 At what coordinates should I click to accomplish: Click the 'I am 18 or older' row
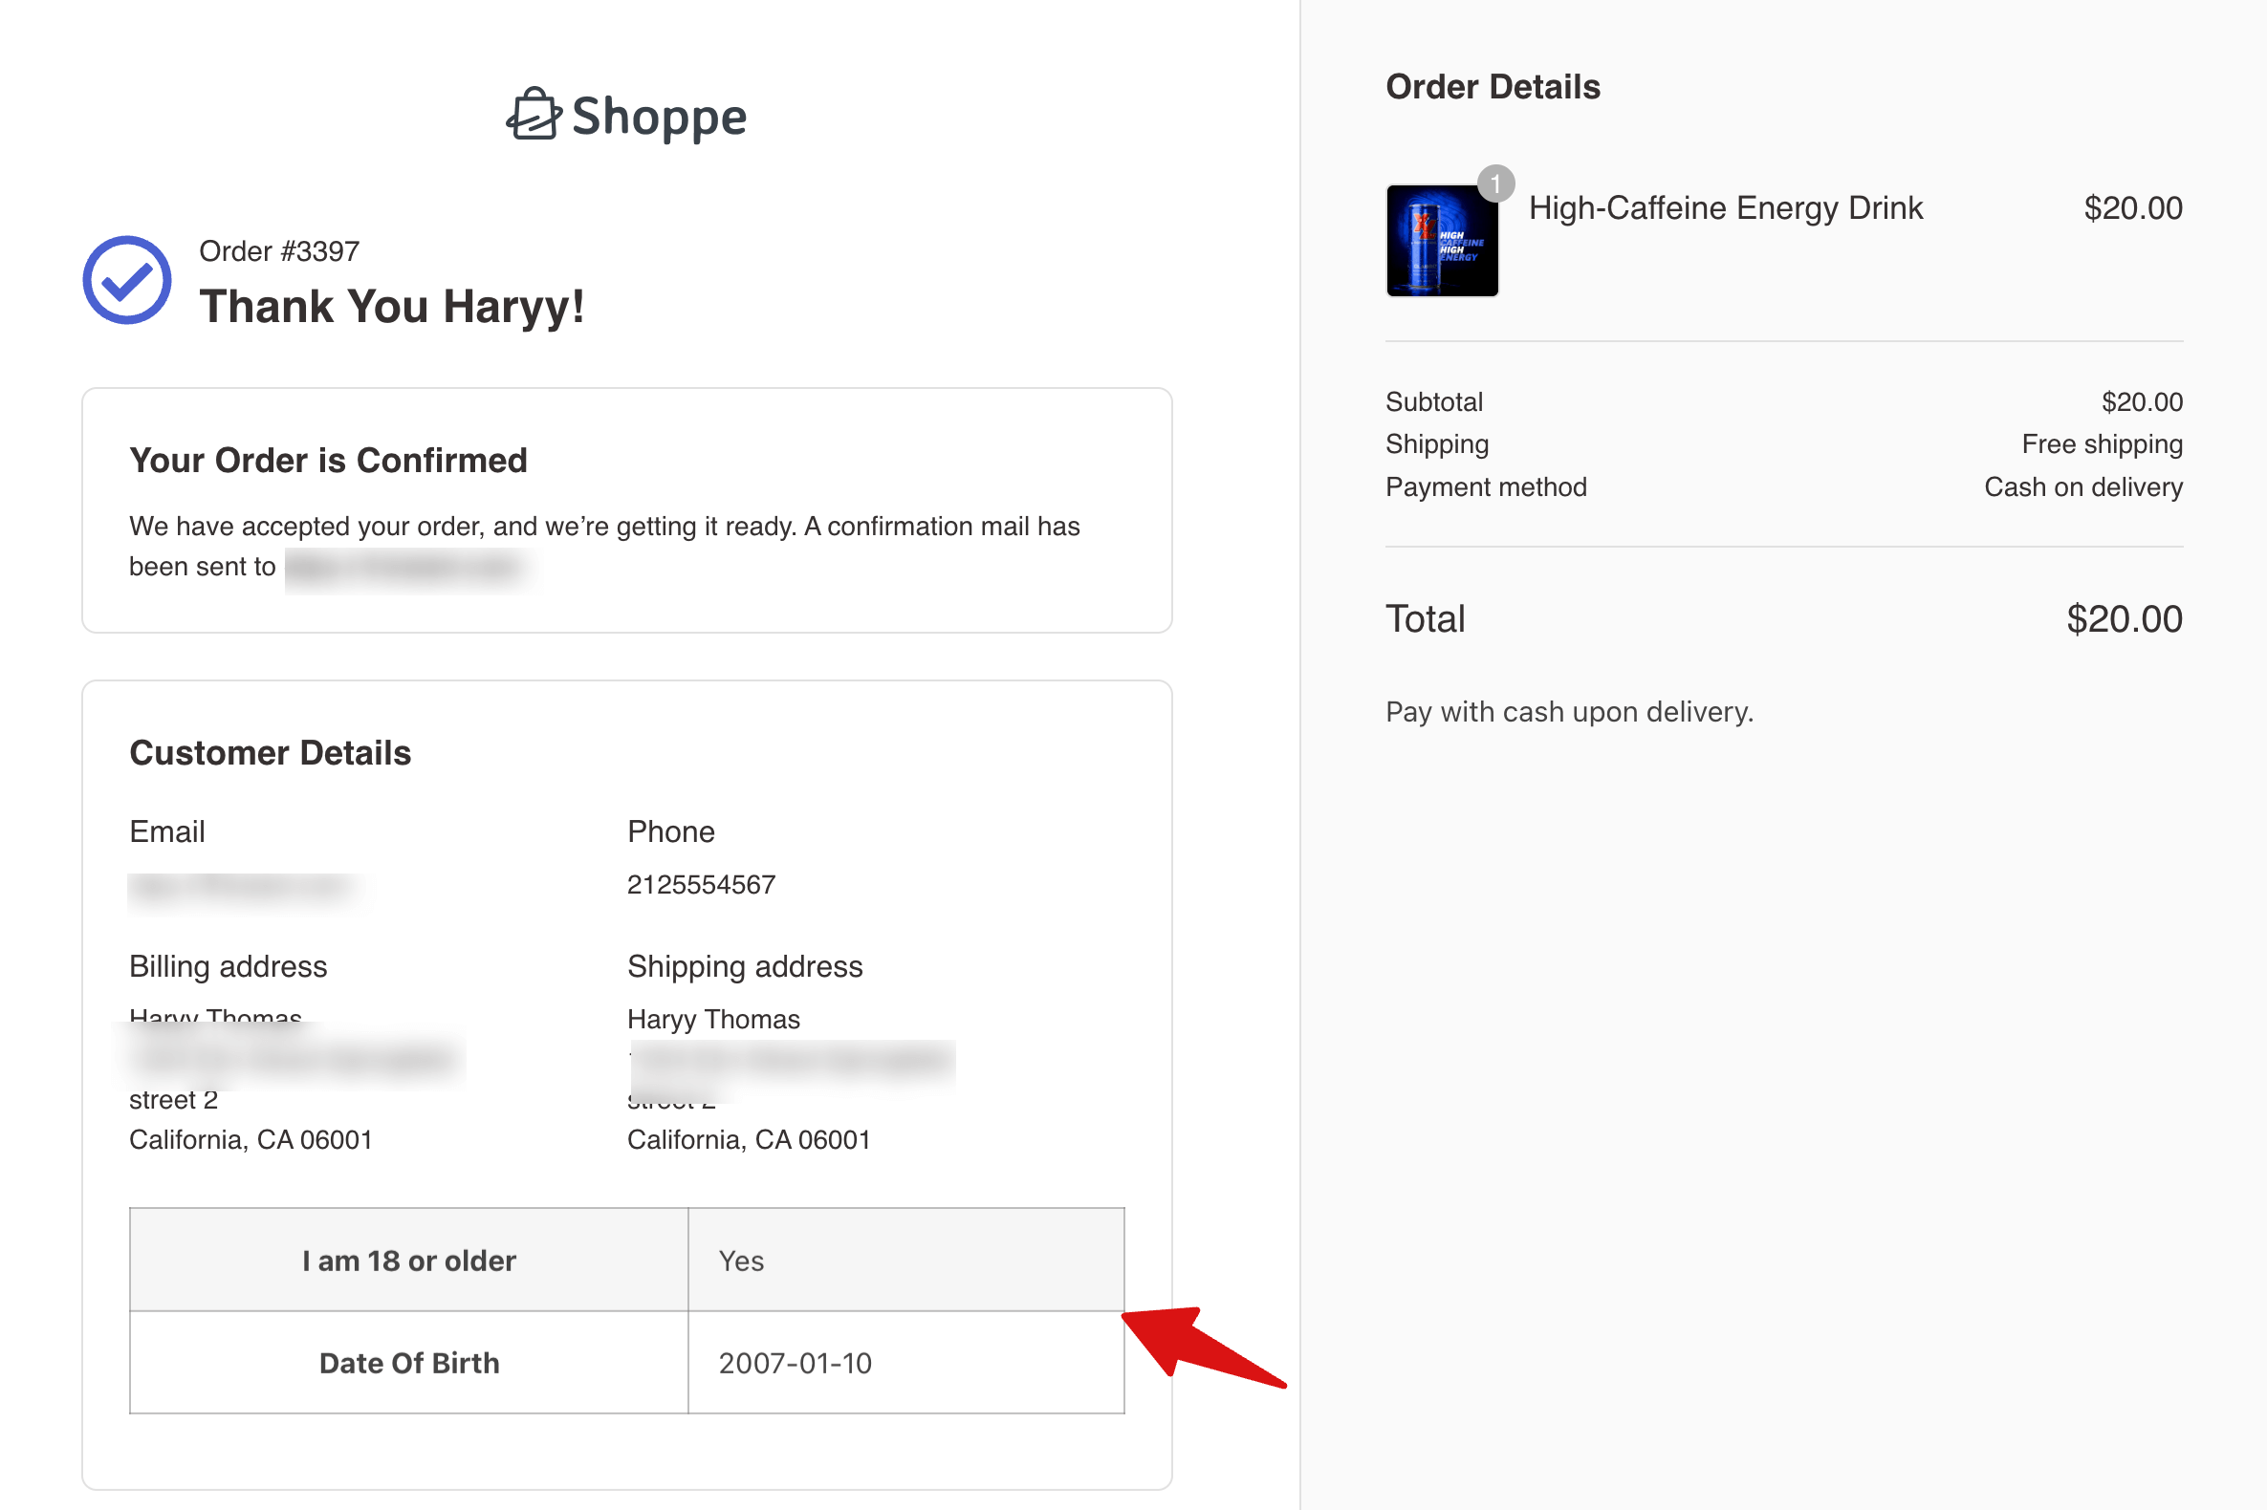pyautogui.click(x=408, y=1260)
